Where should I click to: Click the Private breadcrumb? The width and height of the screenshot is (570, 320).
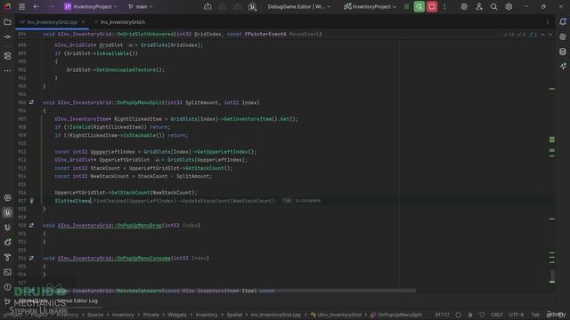tap(151, 315)
